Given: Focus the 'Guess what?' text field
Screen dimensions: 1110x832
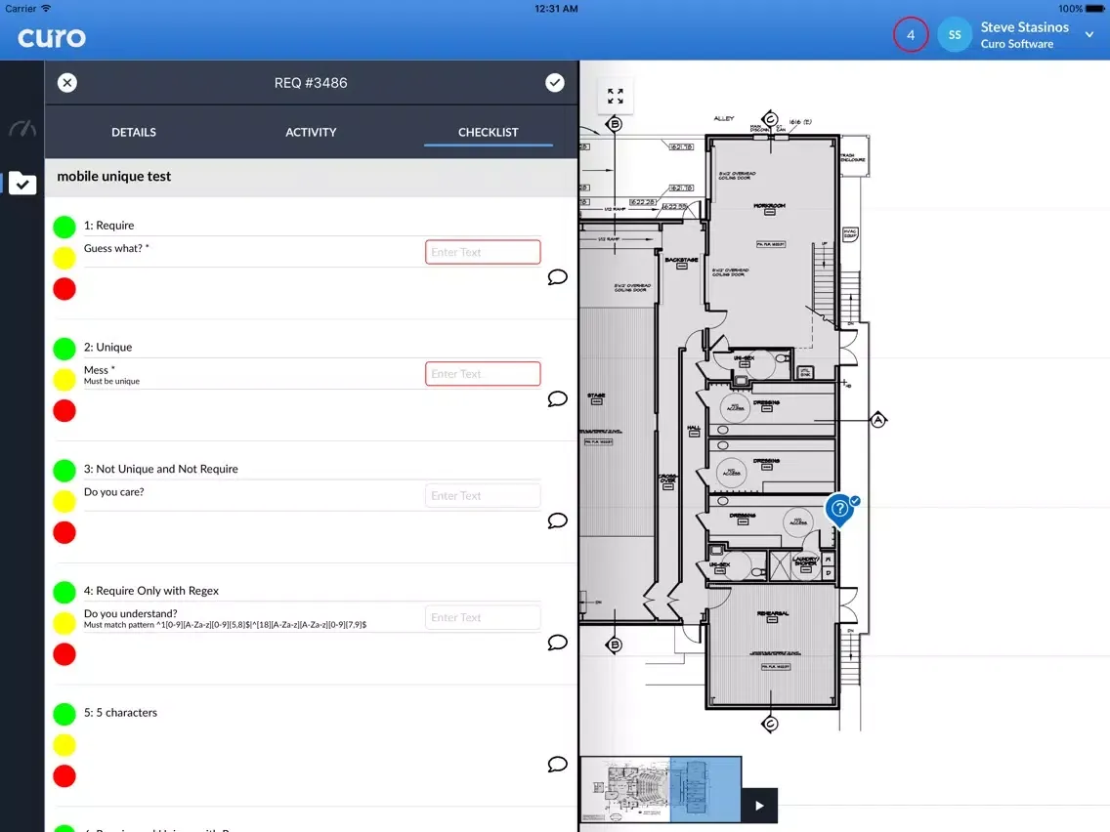Looking at the screenshot, I should coord(483,252).
